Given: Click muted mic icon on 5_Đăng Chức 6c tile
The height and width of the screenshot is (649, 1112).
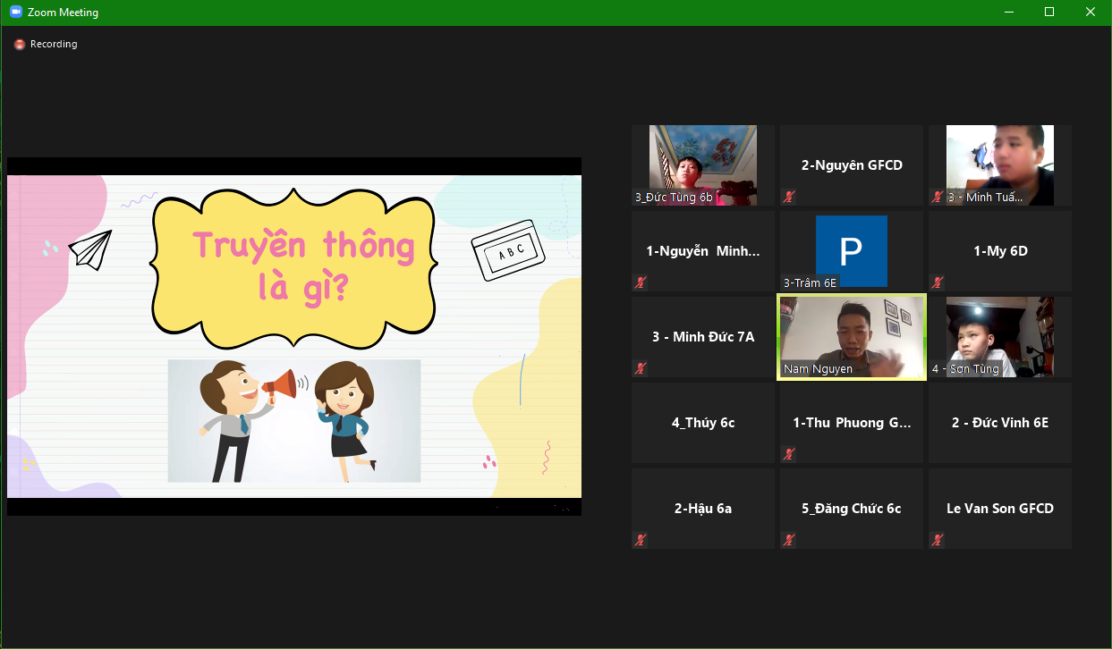Looking at the screenshot, I should [789, 540].
